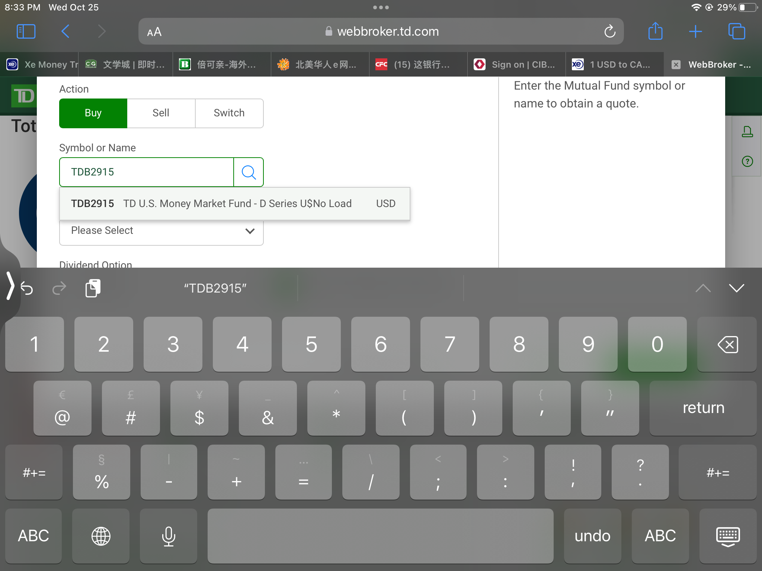Tap the 0 number key
Screen dimensions: 762x571
657,344
